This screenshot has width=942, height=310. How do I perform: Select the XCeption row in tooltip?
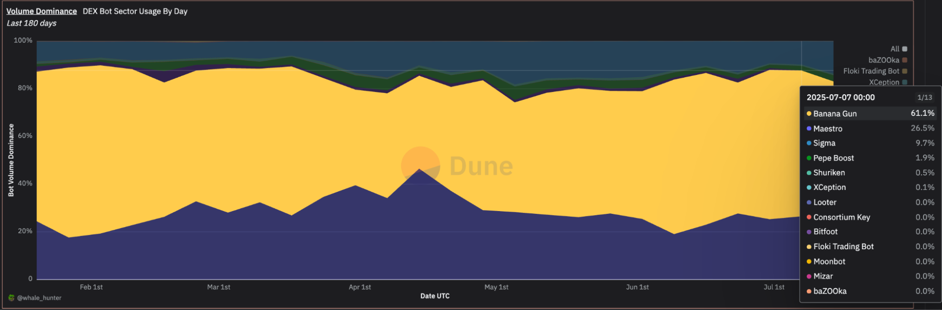[x=870, y=188]
